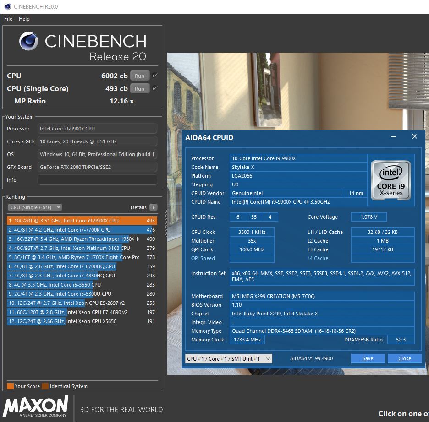The image size is (429, 422).
Task: Click the CPU Clock value 3500.1 MHz
Action: pyautogui.click(x=252, y=232)
